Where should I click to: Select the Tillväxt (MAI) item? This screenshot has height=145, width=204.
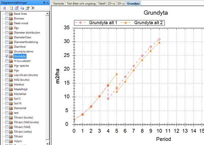[22, 127]
